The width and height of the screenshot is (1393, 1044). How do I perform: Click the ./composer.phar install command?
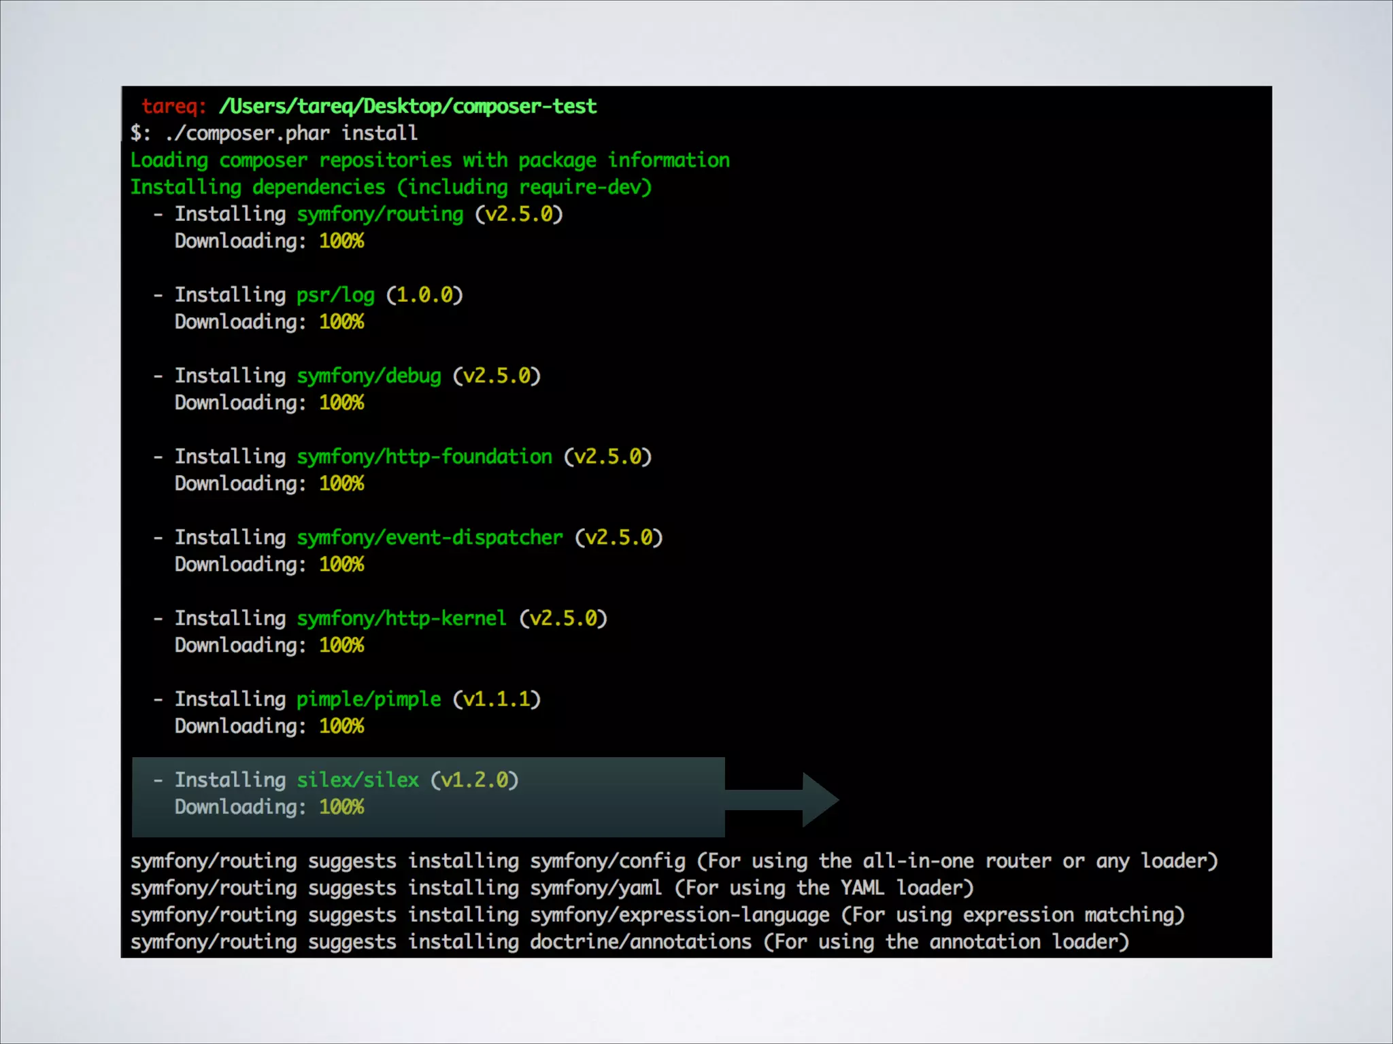[291, 133]
